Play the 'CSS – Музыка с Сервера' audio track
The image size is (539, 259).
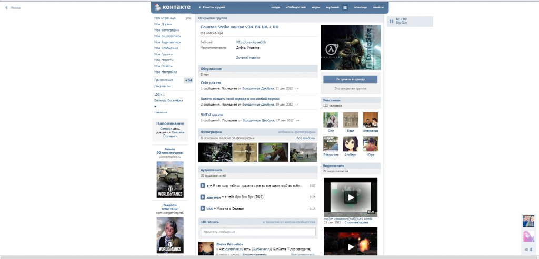(203, 209)
